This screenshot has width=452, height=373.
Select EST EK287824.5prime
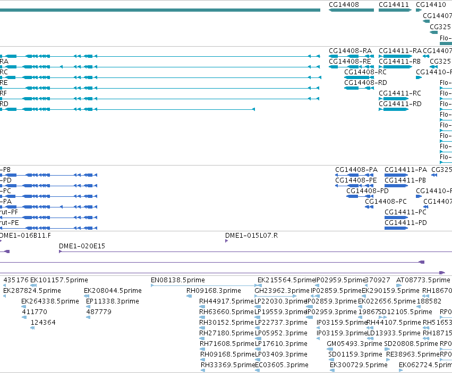coord(5,296)
